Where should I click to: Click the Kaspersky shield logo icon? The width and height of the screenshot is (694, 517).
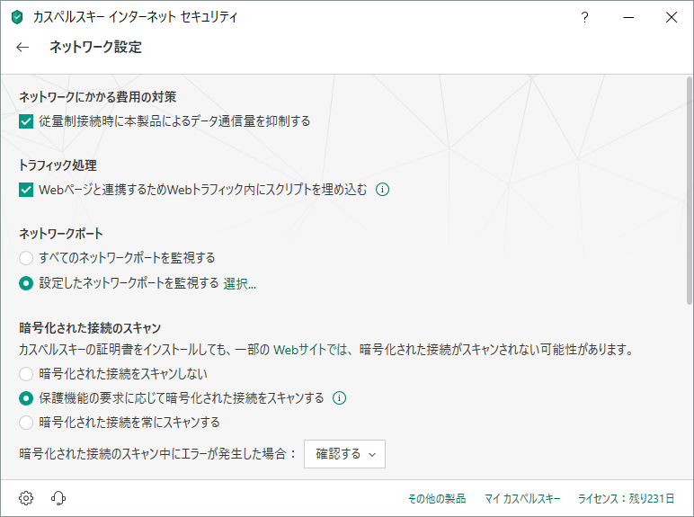tap(17, 17)
